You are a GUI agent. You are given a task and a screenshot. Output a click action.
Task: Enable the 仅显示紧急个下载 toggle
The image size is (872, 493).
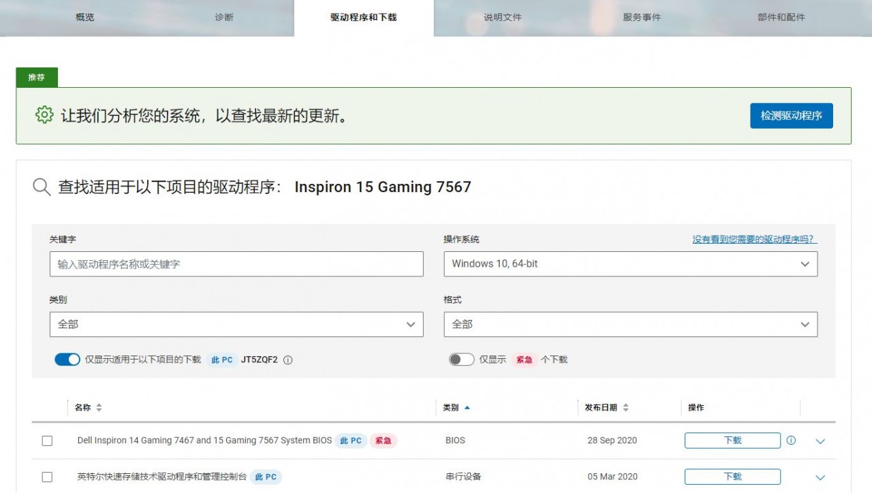click(461, 359)
